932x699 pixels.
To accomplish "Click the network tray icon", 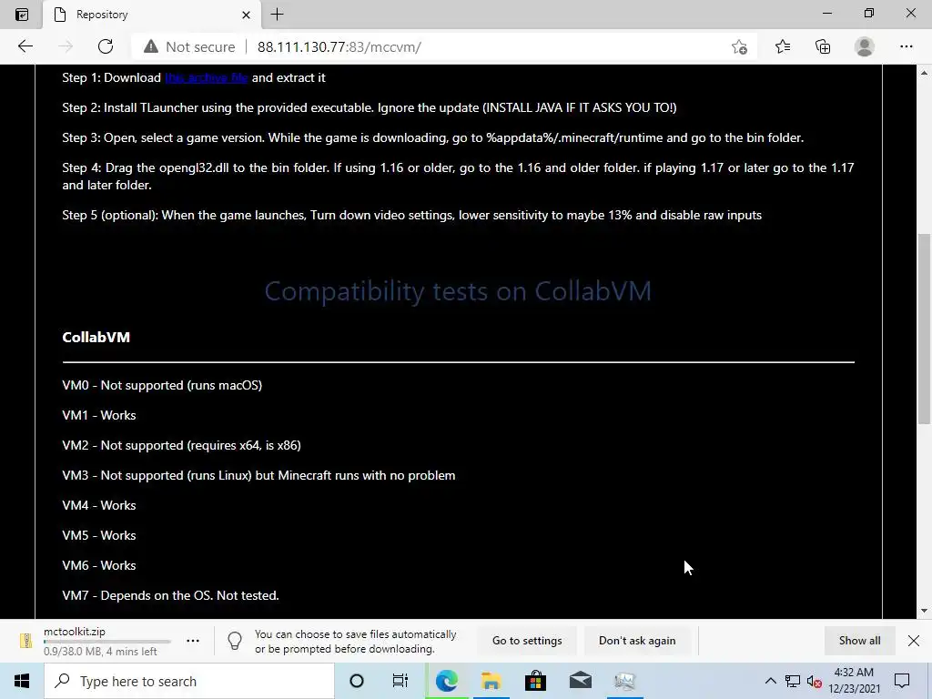I will tap(793, 681).
